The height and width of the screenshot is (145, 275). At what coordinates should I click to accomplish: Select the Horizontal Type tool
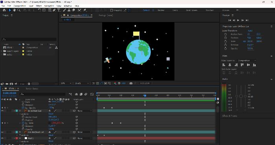pos(59,10)
